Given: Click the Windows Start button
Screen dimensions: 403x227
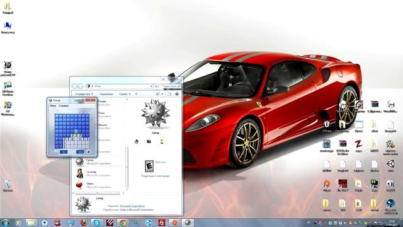Looking at the screenshot, I should (6, 223).
